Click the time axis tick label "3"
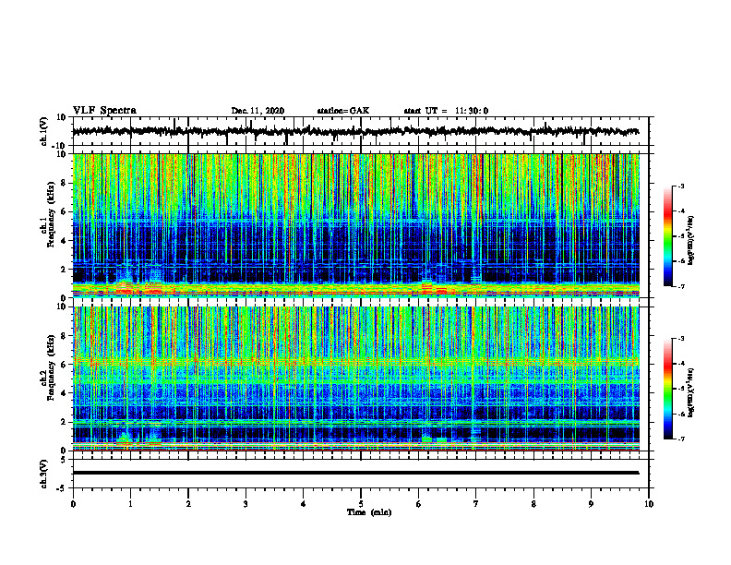Screen dimensions: 731x565 pyautogui.click(x=246, y=504)
